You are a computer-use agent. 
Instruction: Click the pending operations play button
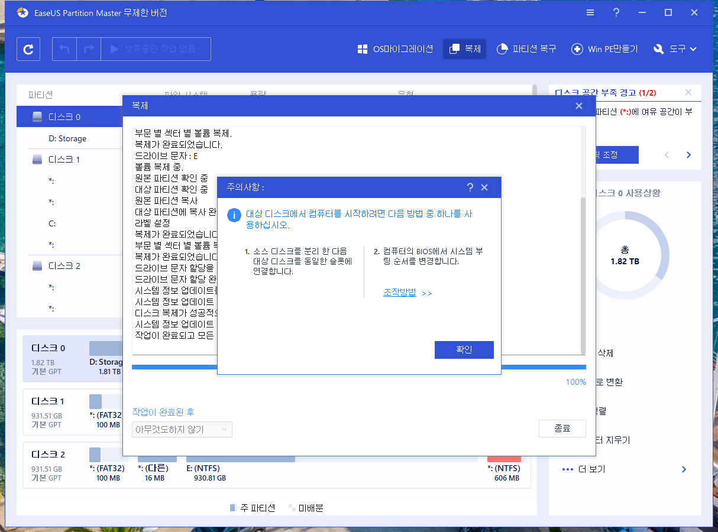pos(156,49)
